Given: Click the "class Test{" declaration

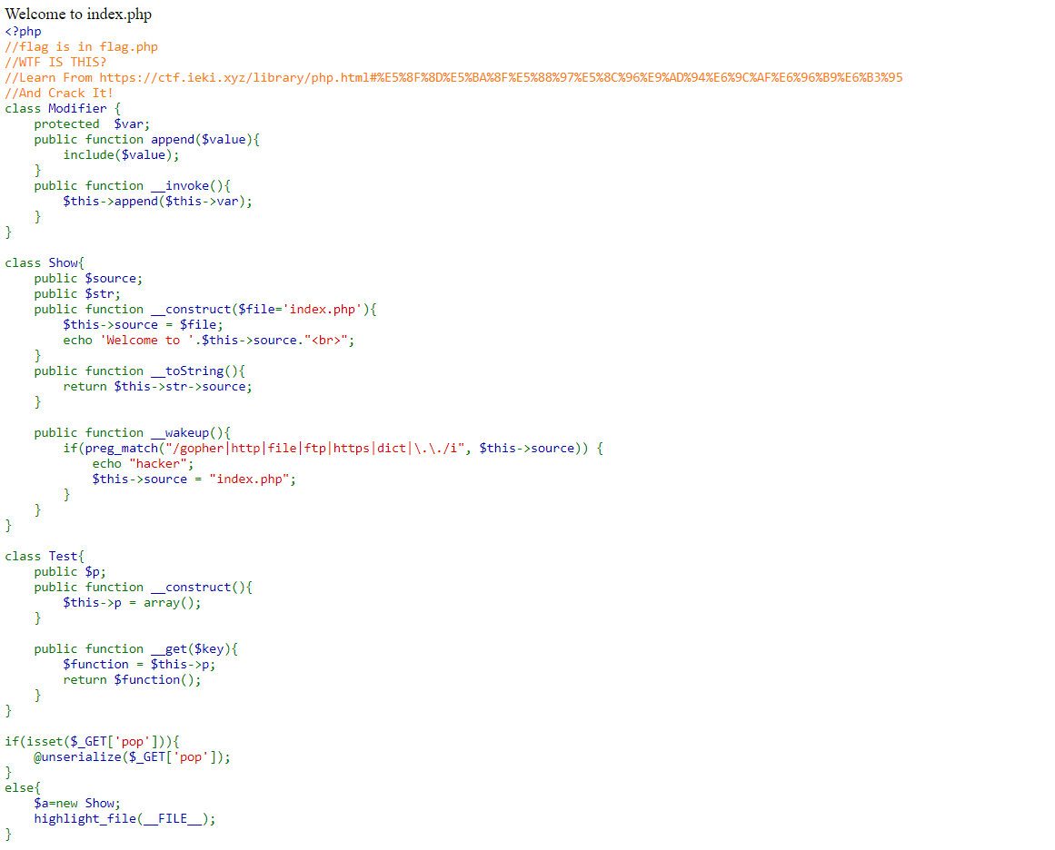Looking at the screenshot, I should [x=45, y=557].
